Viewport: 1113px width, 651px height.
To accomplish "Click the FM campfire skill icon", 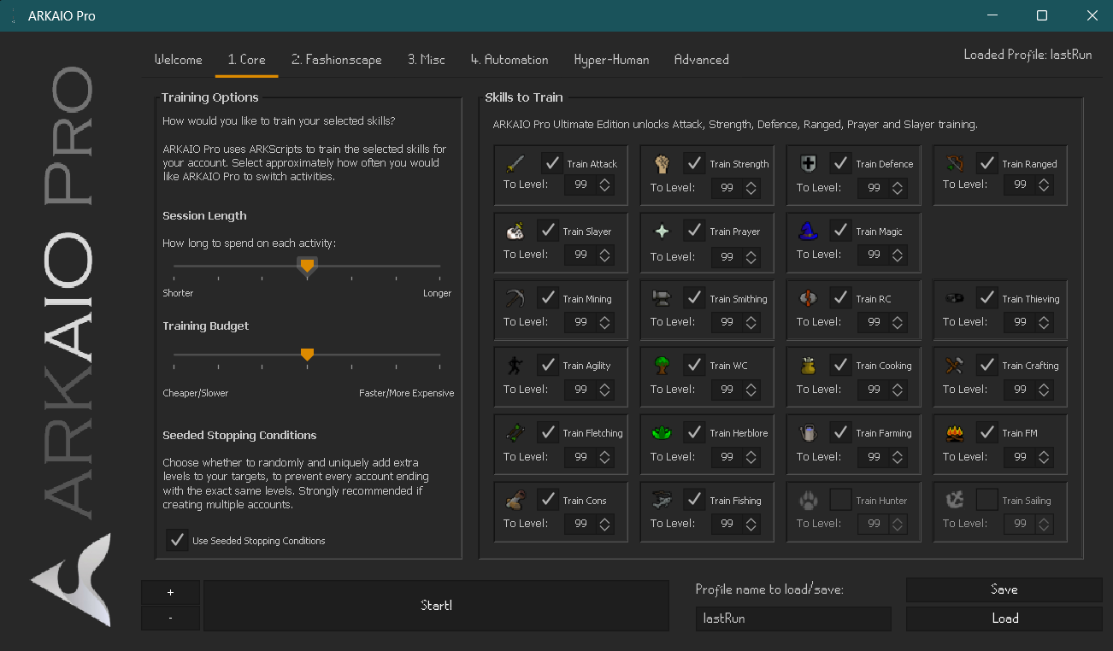I will pos(955,432).
